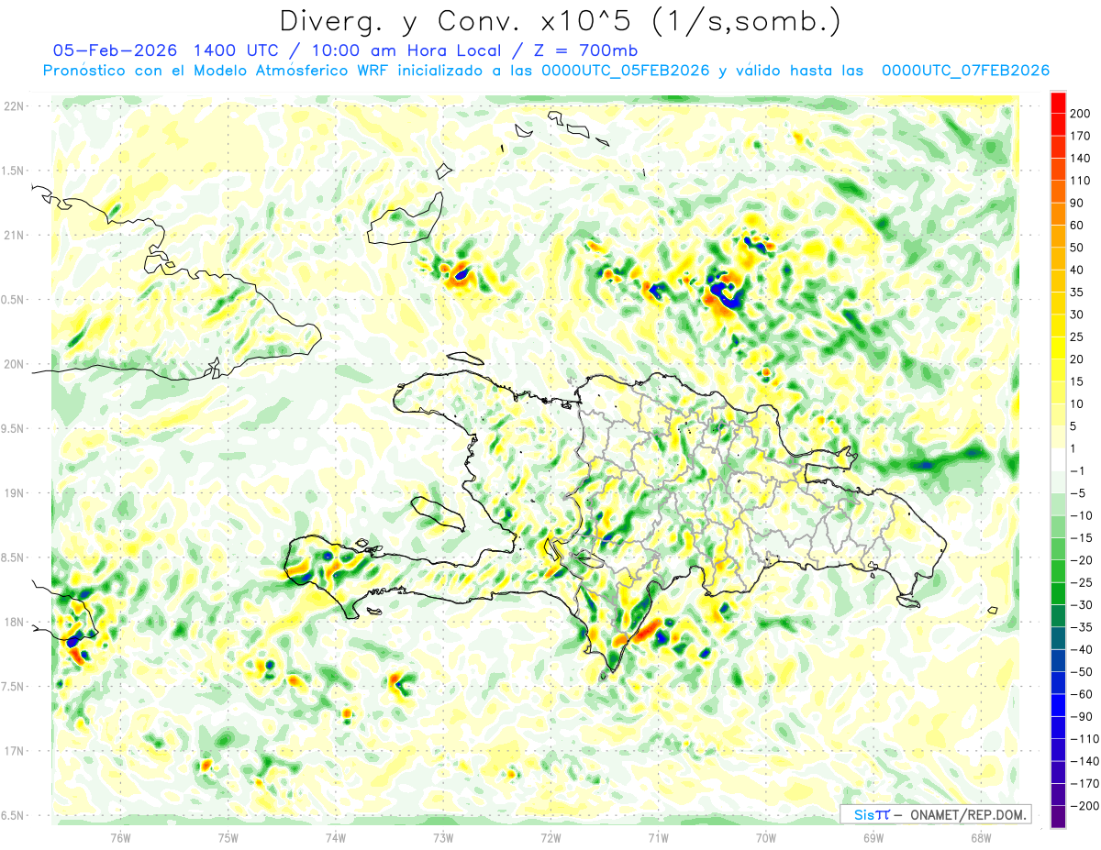Click the red swatch topping the color scale
Screen dimensions: 1101x850
click(x=1057, y=103)
